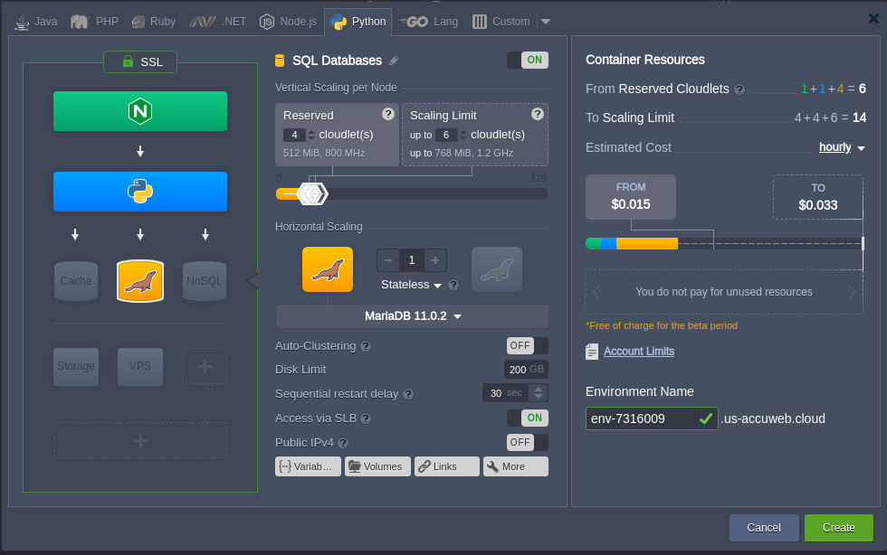Enable Auto-Clustering switch
Viewport: 887px width, 555px height.
point(527,345)
